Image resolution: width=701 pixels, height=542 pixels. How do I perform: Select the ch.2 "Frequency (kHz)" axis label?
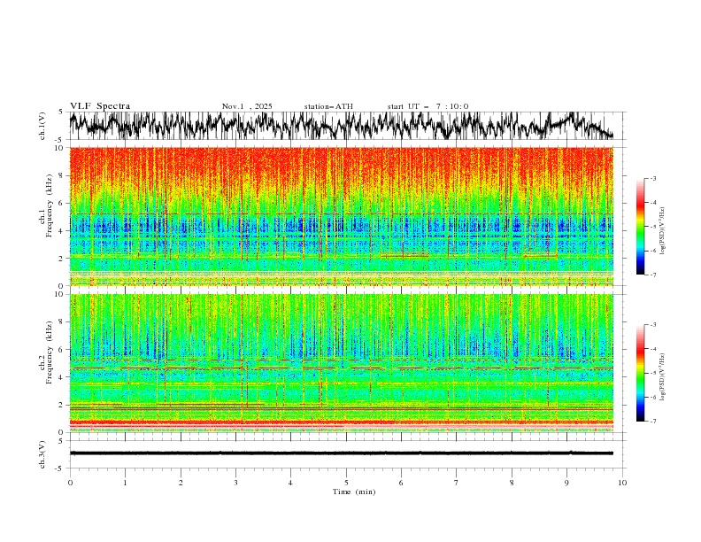tap(50, 352)
